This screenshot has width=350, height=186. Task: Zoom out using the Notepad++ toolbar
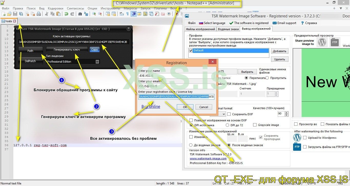[x=100, y=14]
